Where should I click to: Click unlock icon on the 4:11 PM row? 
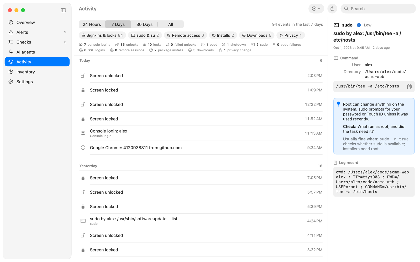click(x=83, y=236)
